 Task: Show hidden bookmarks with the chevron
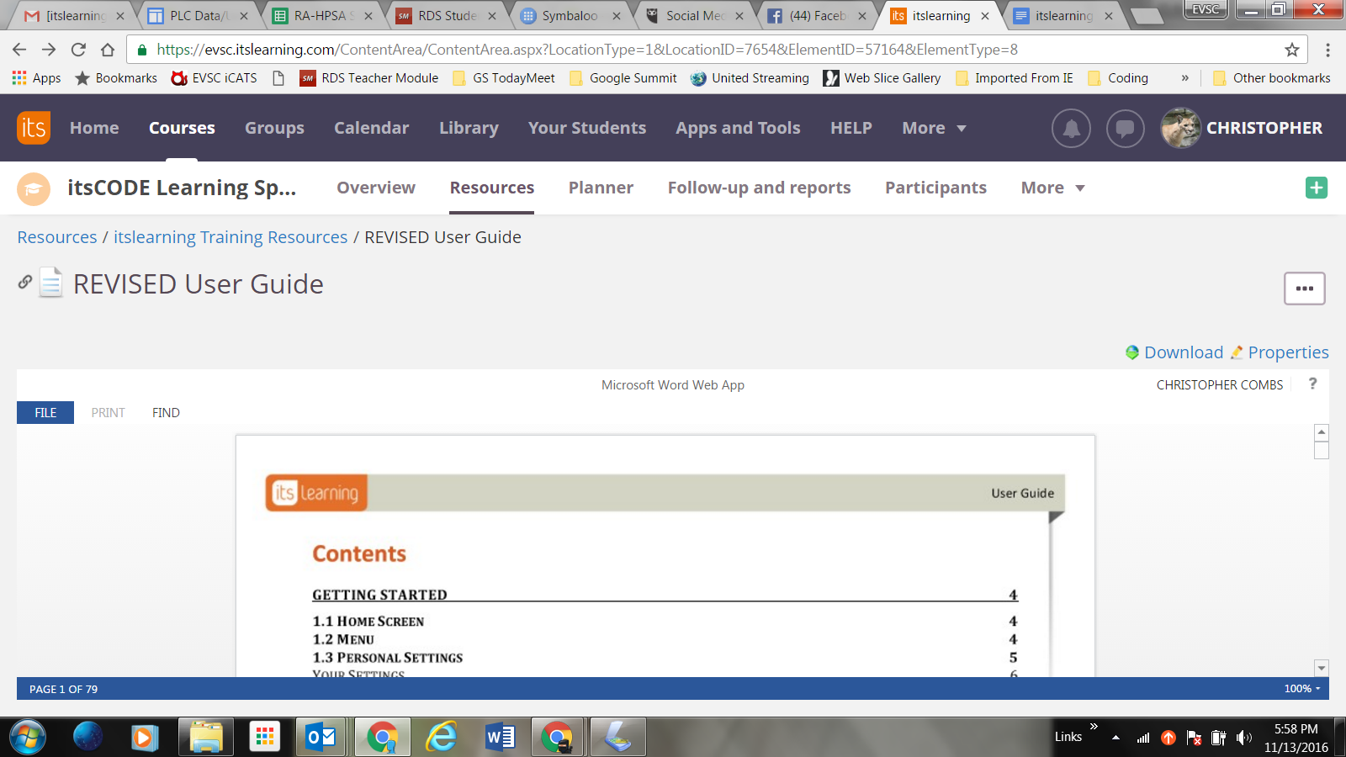pos(1184,78)
